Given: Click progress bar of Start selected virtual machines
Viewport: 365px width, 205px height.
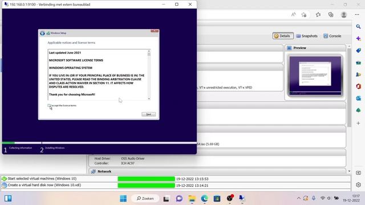Looking at the screenshot, I should [146, 179].
